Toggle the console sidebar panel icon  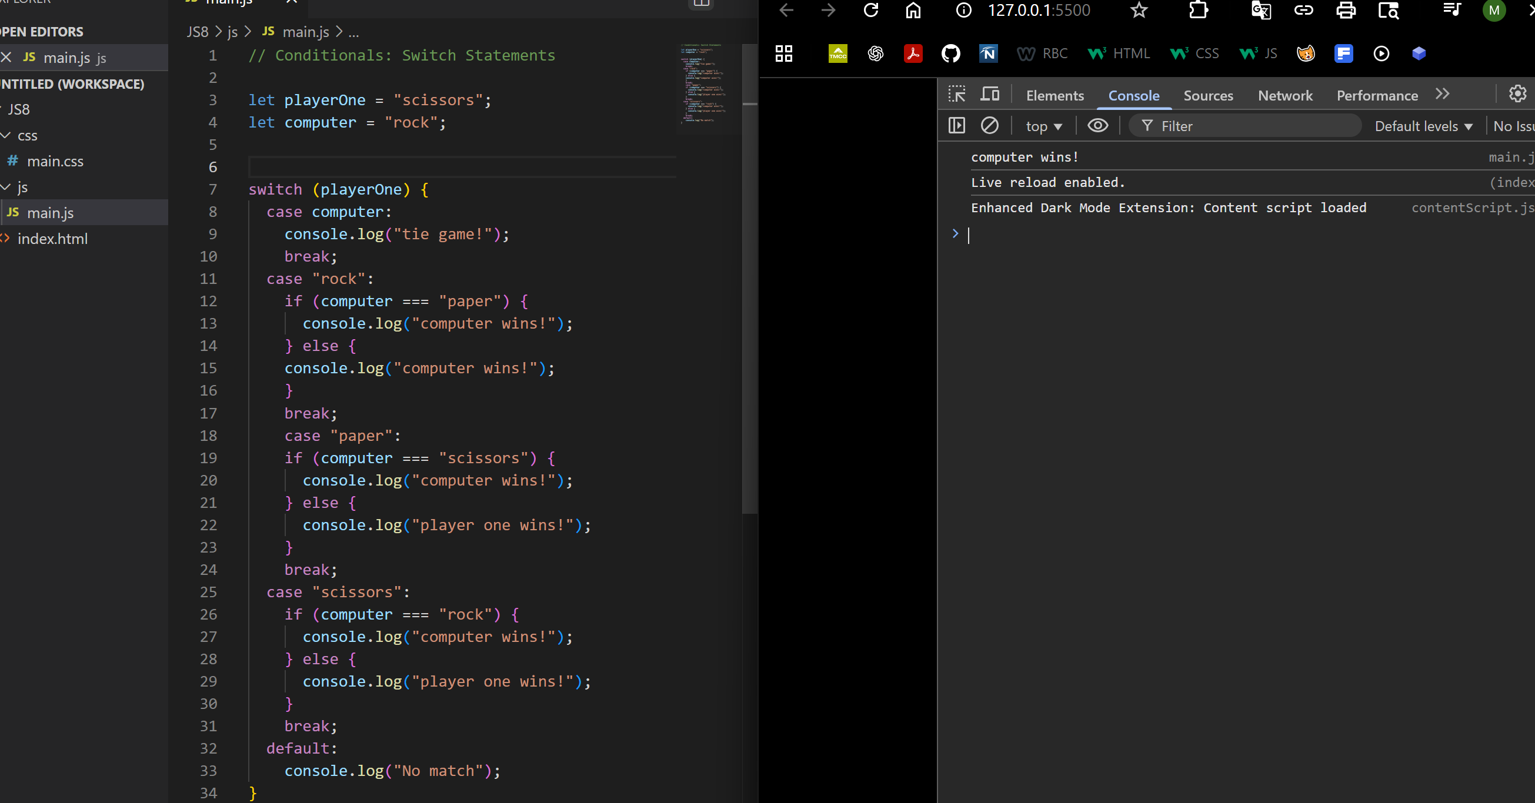tap(956, 126)
